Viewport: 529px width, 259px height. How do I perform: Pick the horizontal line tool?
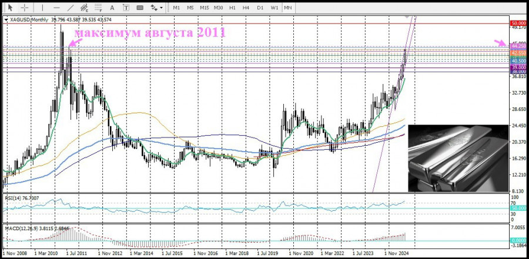tap(56, 8)
